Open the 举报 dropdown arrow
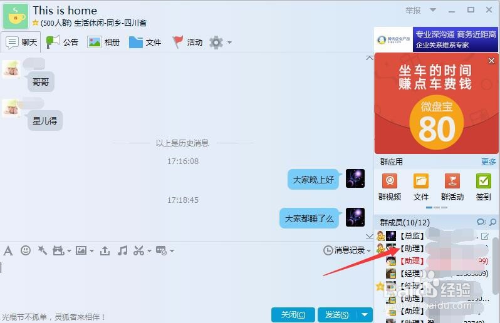The image size is (500, 323). [x=433, y=10]
